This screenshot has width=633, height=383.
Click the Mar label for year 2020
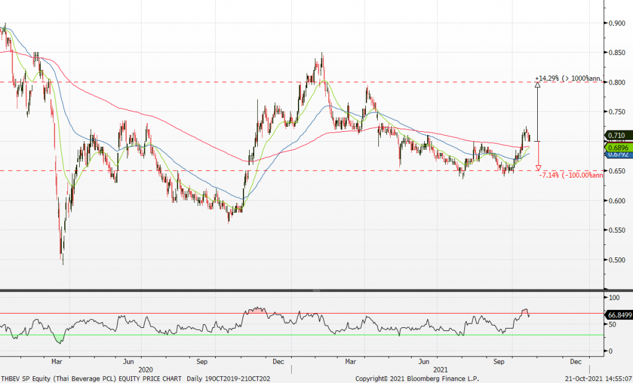click(x=57, y=361)
